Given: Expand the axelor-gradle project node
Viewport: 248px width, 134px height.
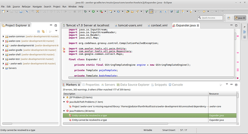Looking at the screenshot, I should tap(3, 50).
